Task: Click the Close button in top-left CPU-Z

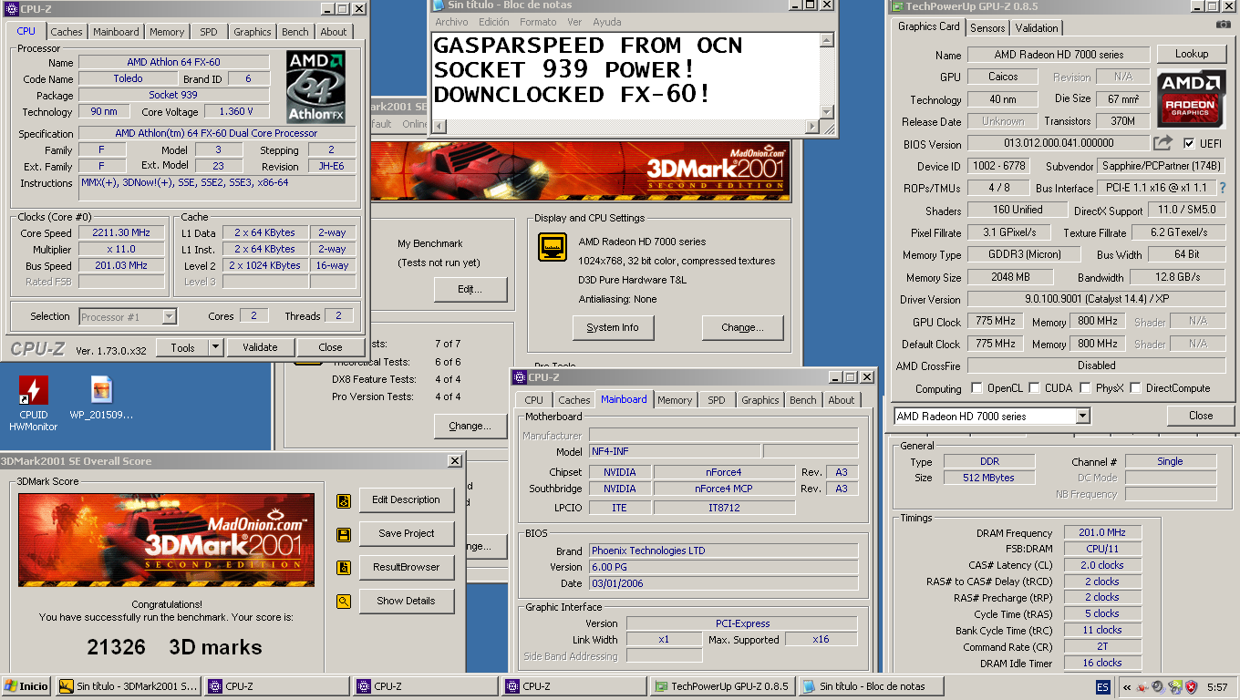Action: tap(330, 347)
